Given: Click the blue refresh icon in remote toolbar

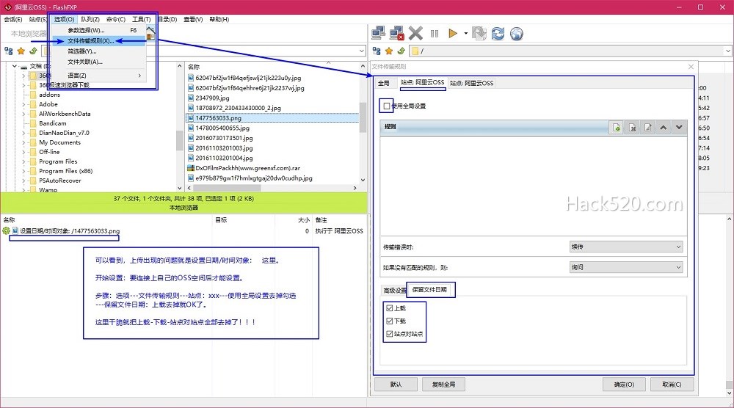Looking at the screenshot, I should (x=498, y=33).
